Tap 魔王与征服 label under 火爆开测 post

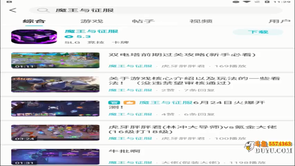point(130,114)
